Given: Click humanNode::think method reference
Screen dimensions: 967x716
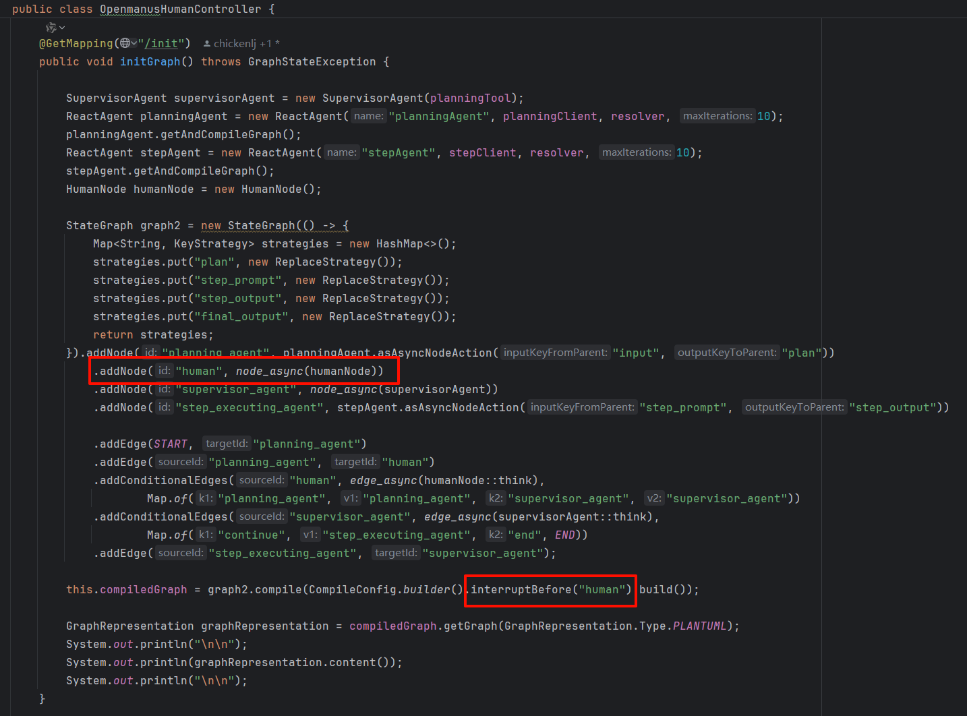Looking at the screenshot, I should coord(481,480).
